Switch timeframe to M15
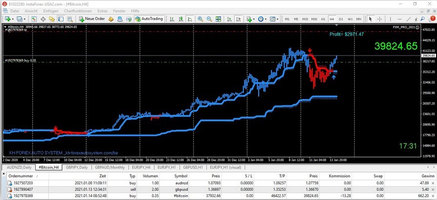This screenshot has width=437, height=200. coord(305,19)
